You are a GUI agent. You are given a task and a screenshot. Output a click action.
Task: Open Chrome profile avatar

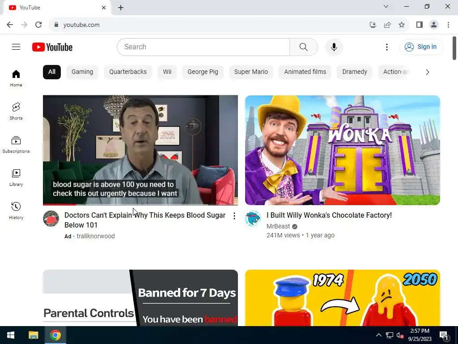click(x=434, y=25)
